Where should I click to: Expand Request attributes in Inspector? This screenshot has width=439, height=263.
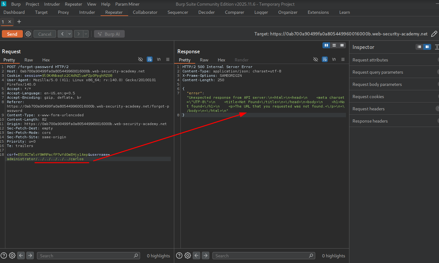(x=394, y=60)
